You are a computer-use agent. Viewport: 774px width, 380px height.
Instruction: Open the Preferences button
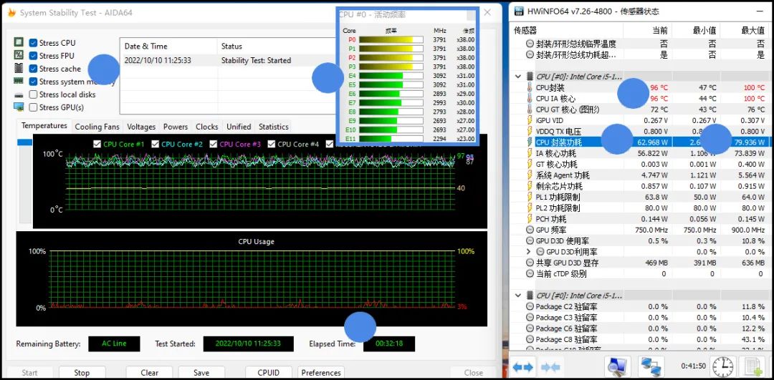point(321,373)
